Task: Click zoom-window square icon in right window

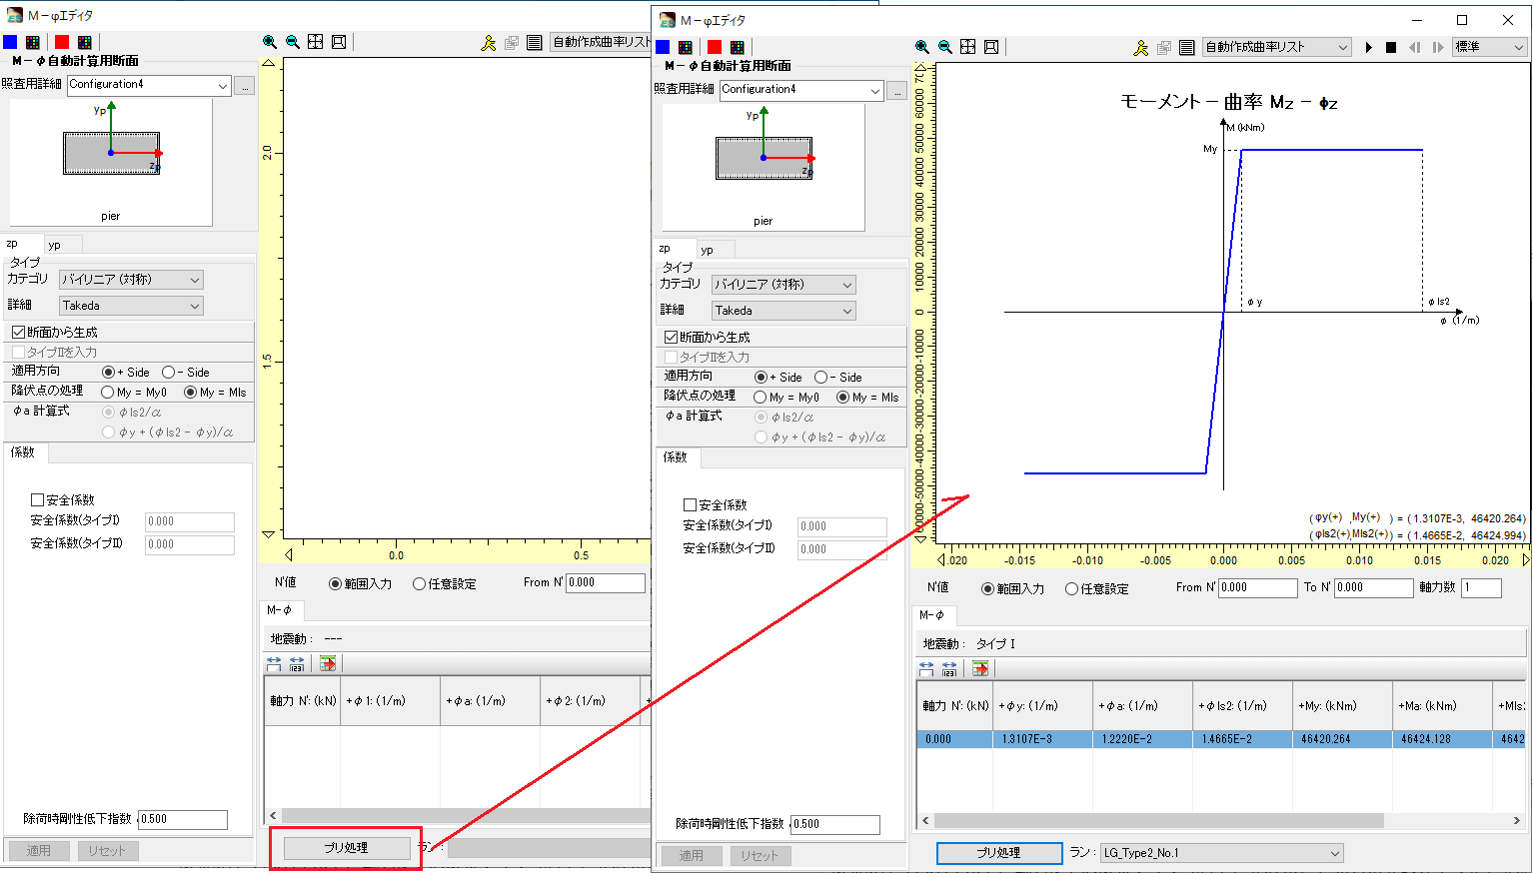Action: pos(991,47)
